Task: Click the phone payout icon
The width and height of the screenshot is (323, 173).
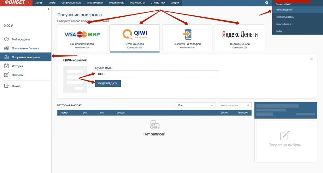Action: click(x=187, y=34)
